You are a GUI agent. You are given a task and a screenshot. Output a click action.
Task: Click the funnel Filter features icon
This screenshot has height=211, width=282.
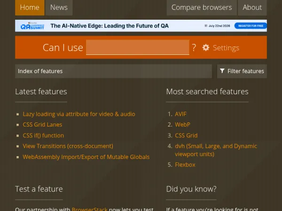(x=222, y=71)
